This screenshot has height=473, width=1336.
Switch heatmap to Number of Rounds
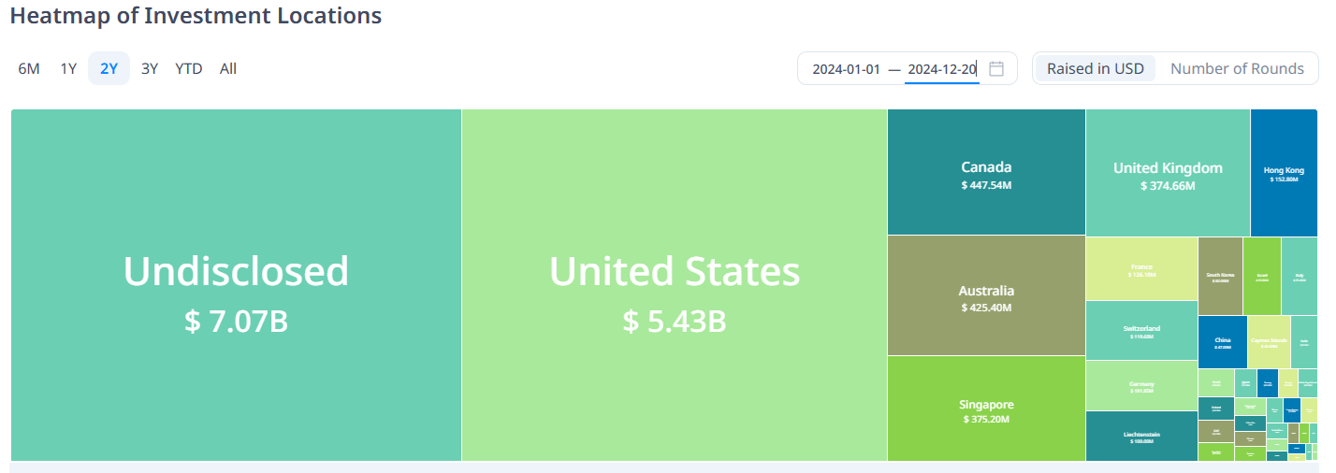click(1237, 68)
